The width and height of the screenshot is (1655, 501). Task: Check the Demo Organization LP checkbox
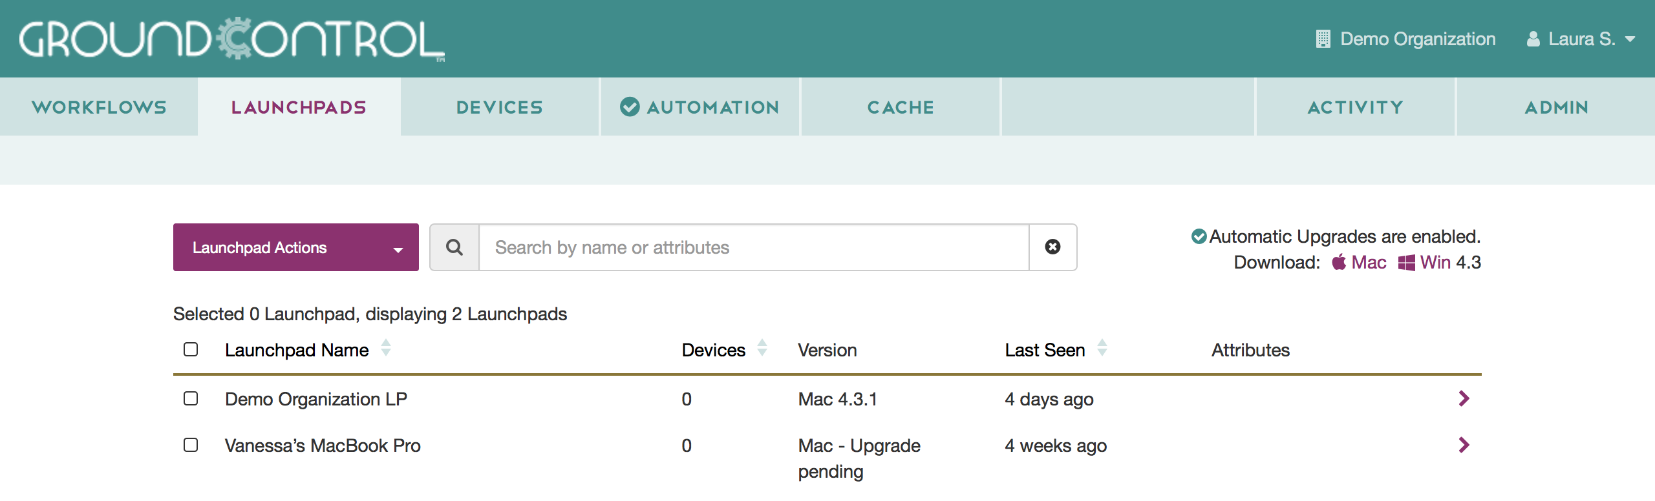(191, 398)
